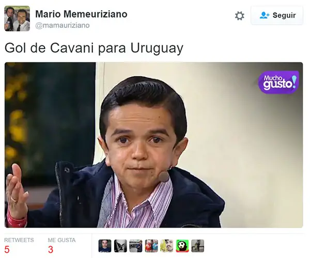310x258 pixels.
Task: Open Mario Memeuriziano's profile avatar
Action: (x=17, y=19)
